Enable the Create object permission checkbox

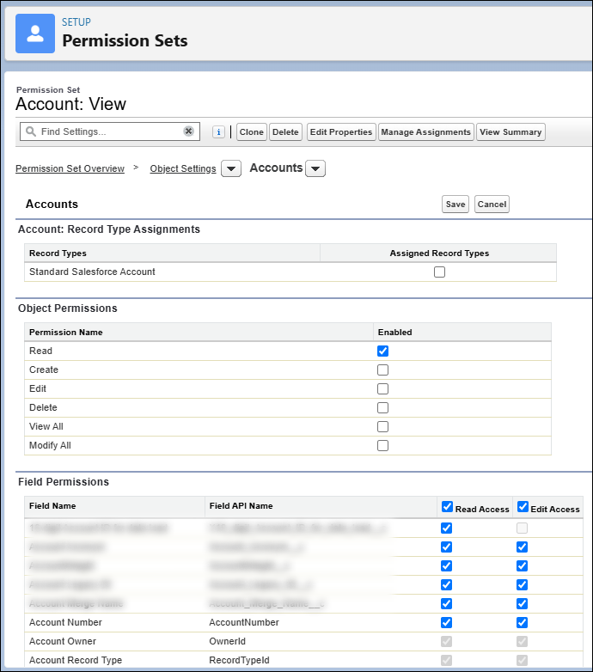[x=382, y=370]
